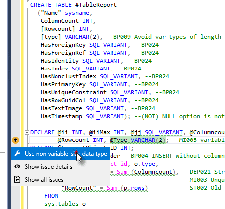Image resolution: width=225 pixels, height=209 pixels.
Task: Click the o.type column reference
Action: coord(145,164)
